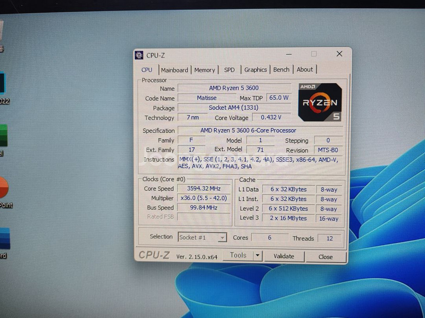Screen dimensions: 425x318
Task: Click the Core Speed value 3594.32 MHz
Action: point(204,189)
